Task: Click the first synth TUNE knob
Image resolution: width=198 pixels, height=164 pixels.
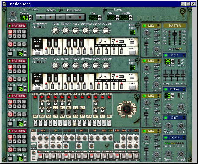Action: [55, 30]
